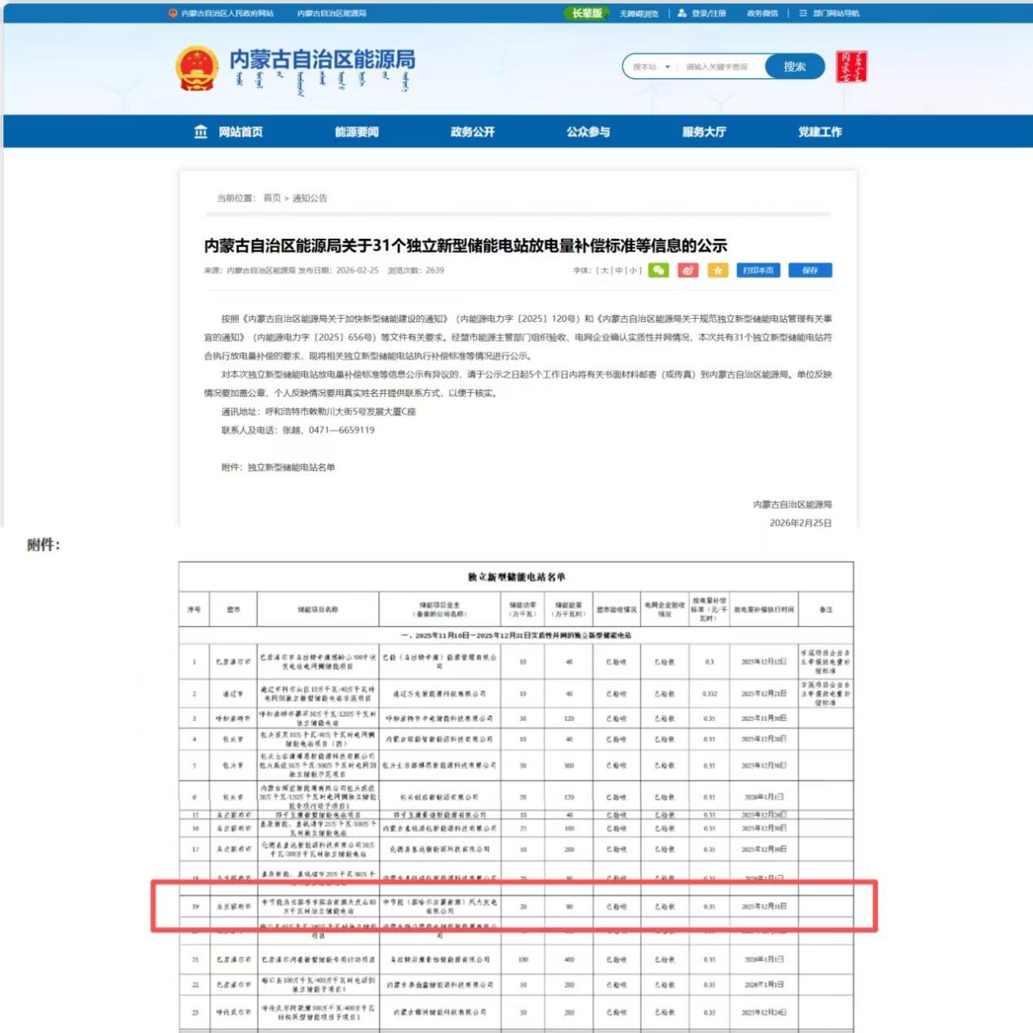This screenshot has height=1033, width=1033.
Task: Click the yellow star favorite icon
Action: click(717, 271)
